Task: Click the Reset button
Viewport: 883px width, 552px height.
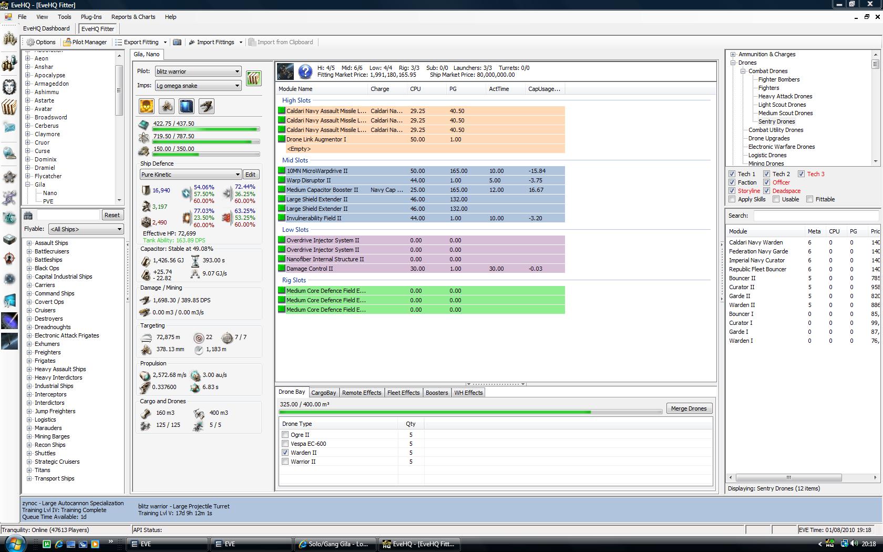Action: point(112,215)
